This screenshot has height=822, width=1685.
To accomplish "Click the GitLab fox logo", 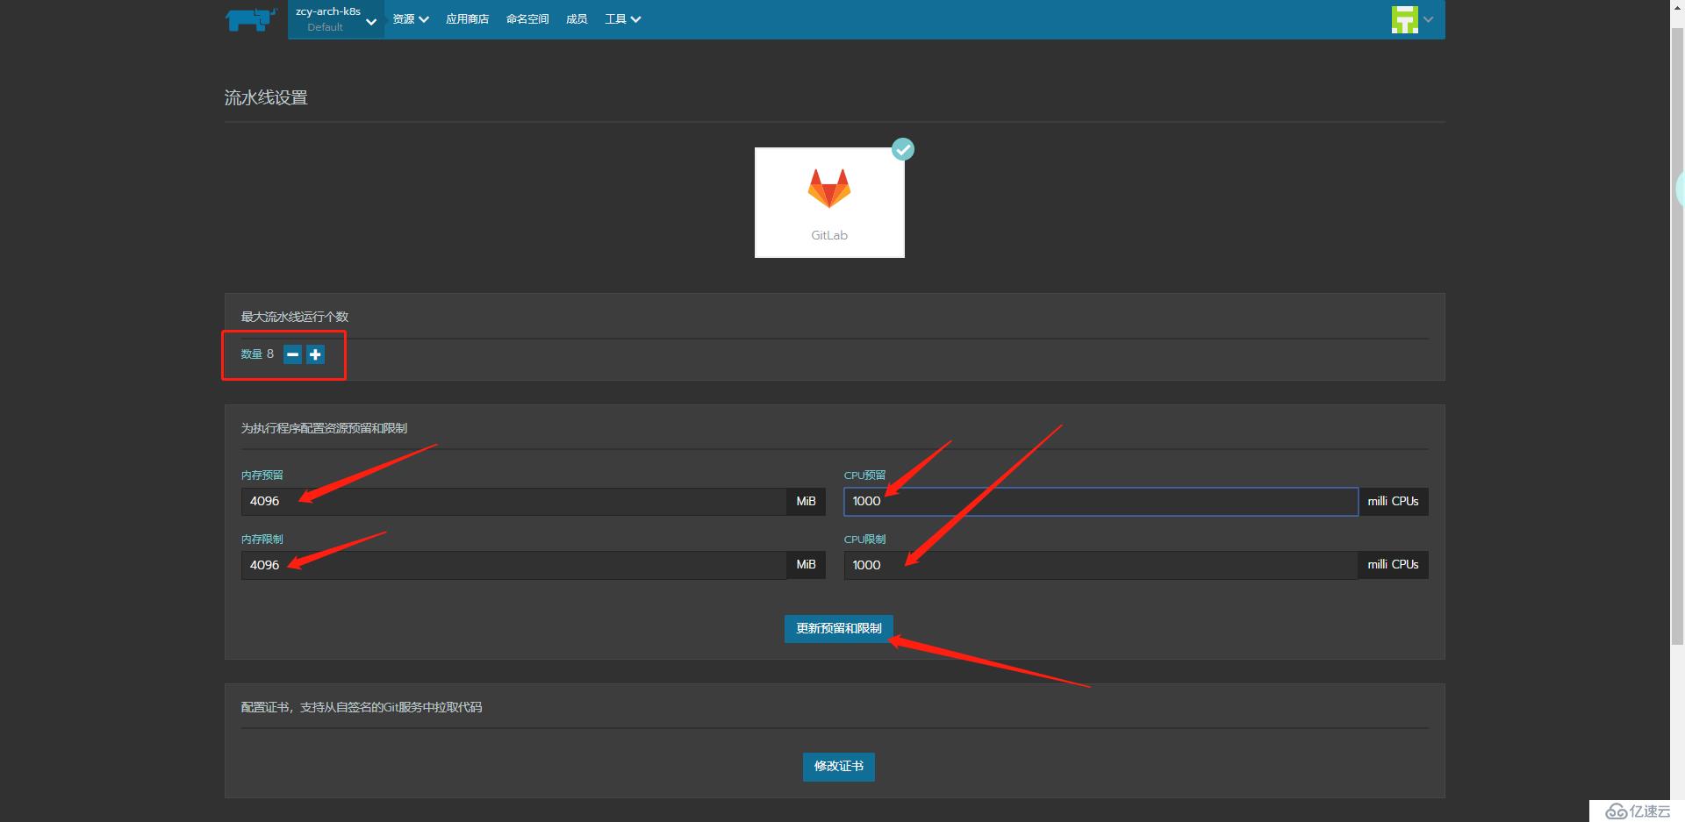I will [829, 189].
